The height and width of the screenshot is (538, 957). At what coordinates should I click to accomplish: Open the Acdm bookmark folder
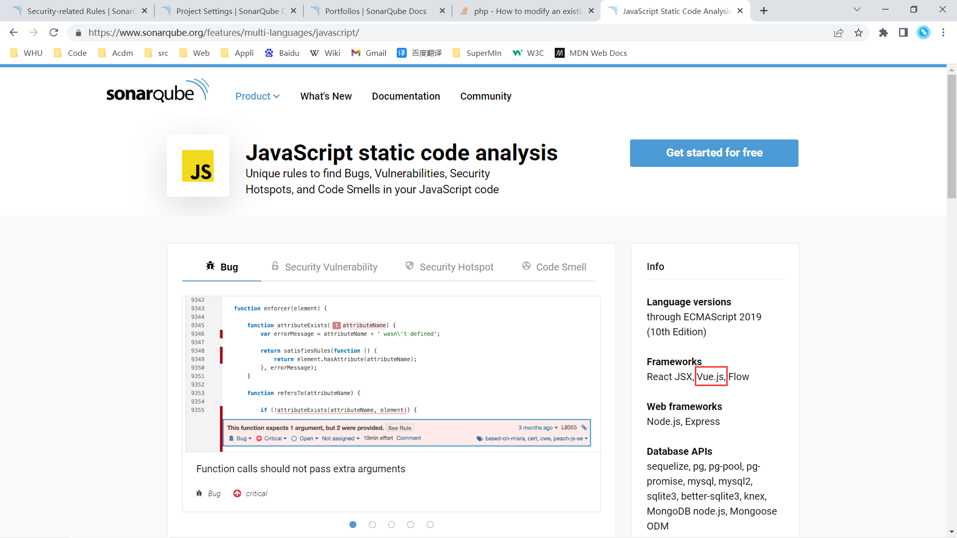(116, 53)
